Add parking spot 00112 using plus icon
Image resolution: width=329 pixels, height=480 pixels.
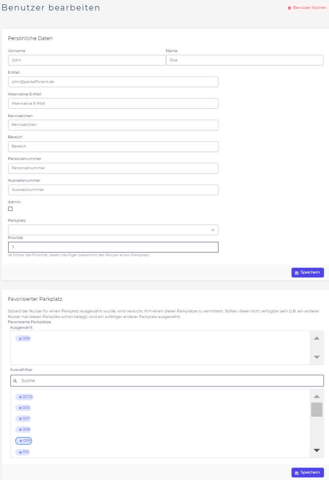click(x=20, y=397)
